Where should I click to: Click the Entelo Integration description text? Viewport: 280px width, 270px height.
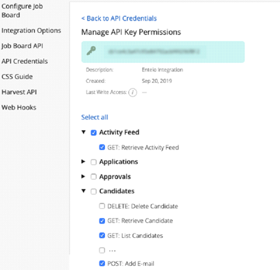tap(163, 70)
